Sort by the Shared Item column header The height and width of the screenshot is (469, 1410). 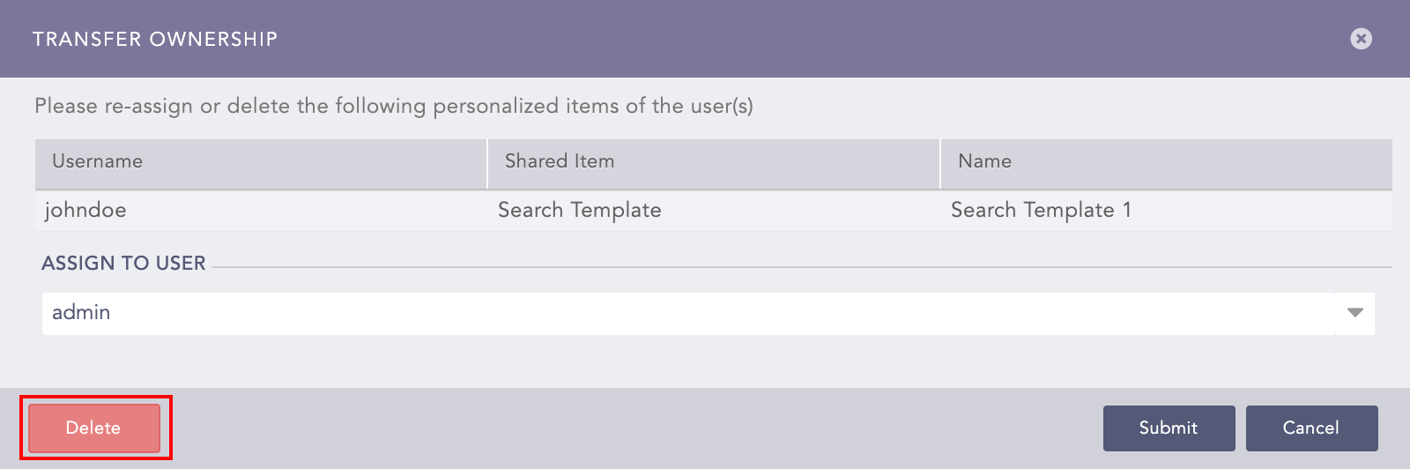(560, 161)
